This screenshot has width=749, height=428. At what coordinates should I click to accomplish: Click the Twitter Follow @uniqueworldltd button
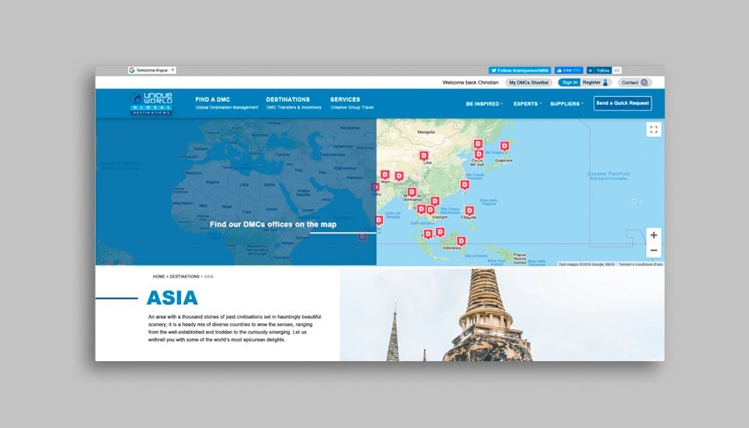[x=520, y=70]
